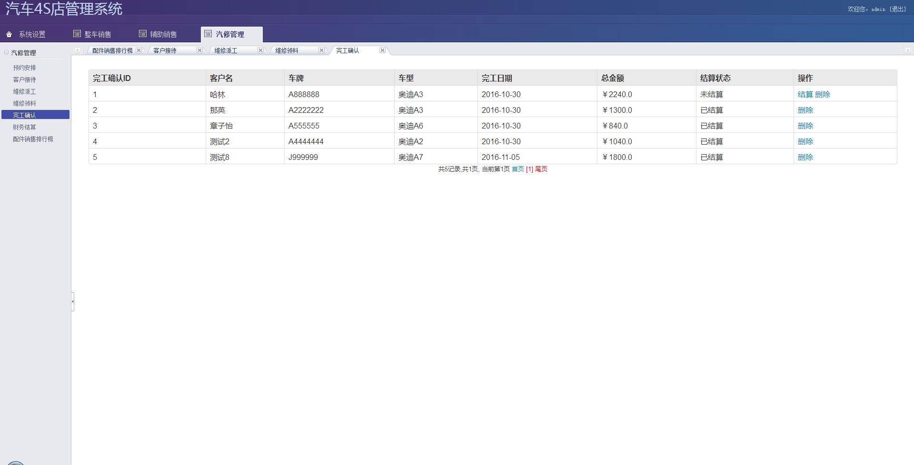Collapse the left sidebar panel handle

click(x=72, y=301)
